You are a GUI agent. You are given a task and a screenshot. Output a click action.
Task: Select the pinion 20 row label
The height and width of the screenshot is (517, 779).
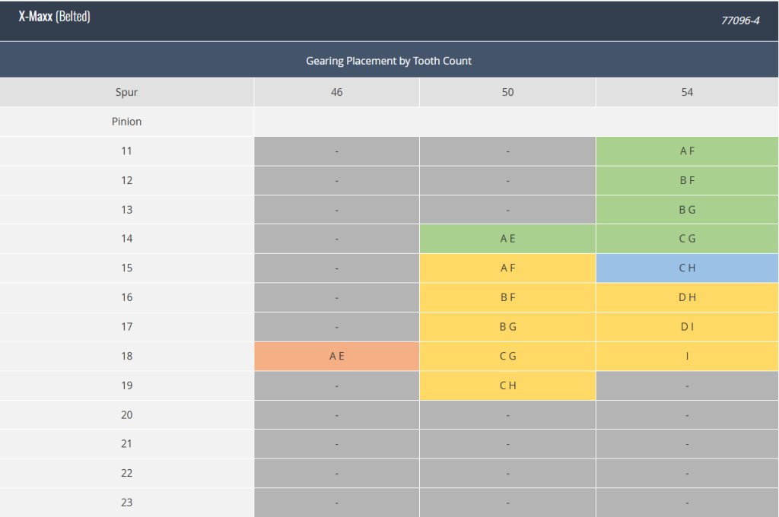point(127,414)
